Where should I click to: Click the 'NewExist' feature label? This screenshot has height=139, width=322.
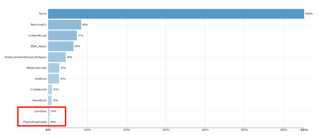[40, 100]
